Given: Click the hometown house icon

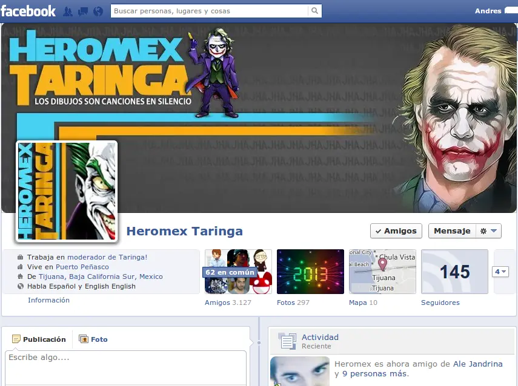Looking at the screenshot, I should 21,276.
